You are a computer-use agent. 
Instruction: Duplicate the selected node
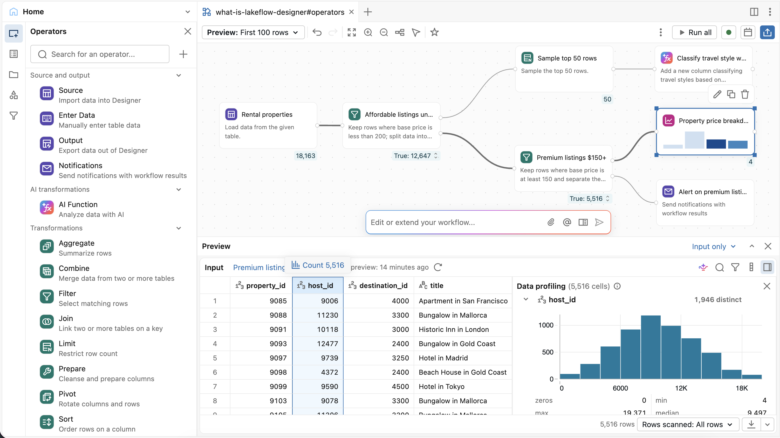click(731, 94)
